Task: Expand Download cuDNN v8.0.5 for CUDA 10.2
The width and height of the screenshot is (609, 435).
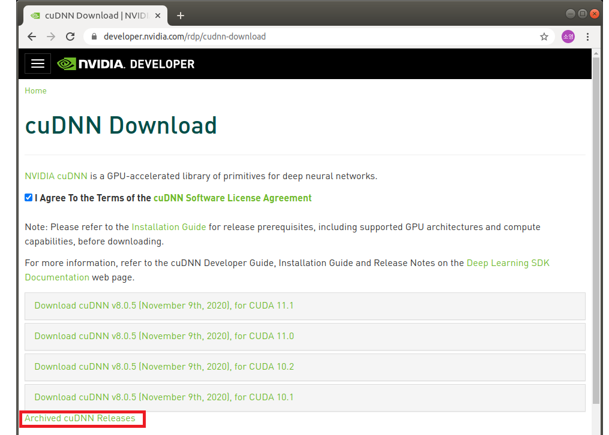Action: pos(305,367)
